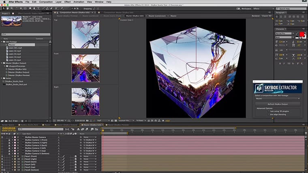Switch to the Render Queue tab
Screen dimensions: 308x173
pos(8,125)
